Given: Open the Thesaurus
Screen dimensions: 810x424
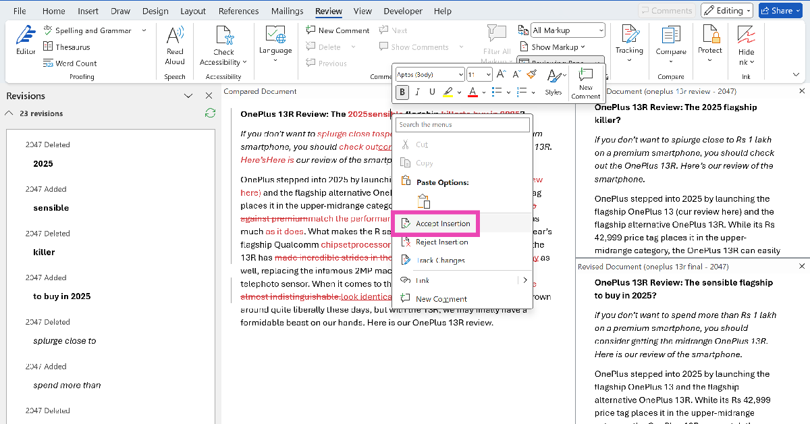Looking at the screenshot, I should tap(66, 47).
